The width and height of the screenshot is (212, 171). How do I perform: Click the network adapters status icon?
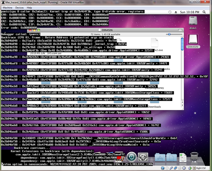[176, 168]
